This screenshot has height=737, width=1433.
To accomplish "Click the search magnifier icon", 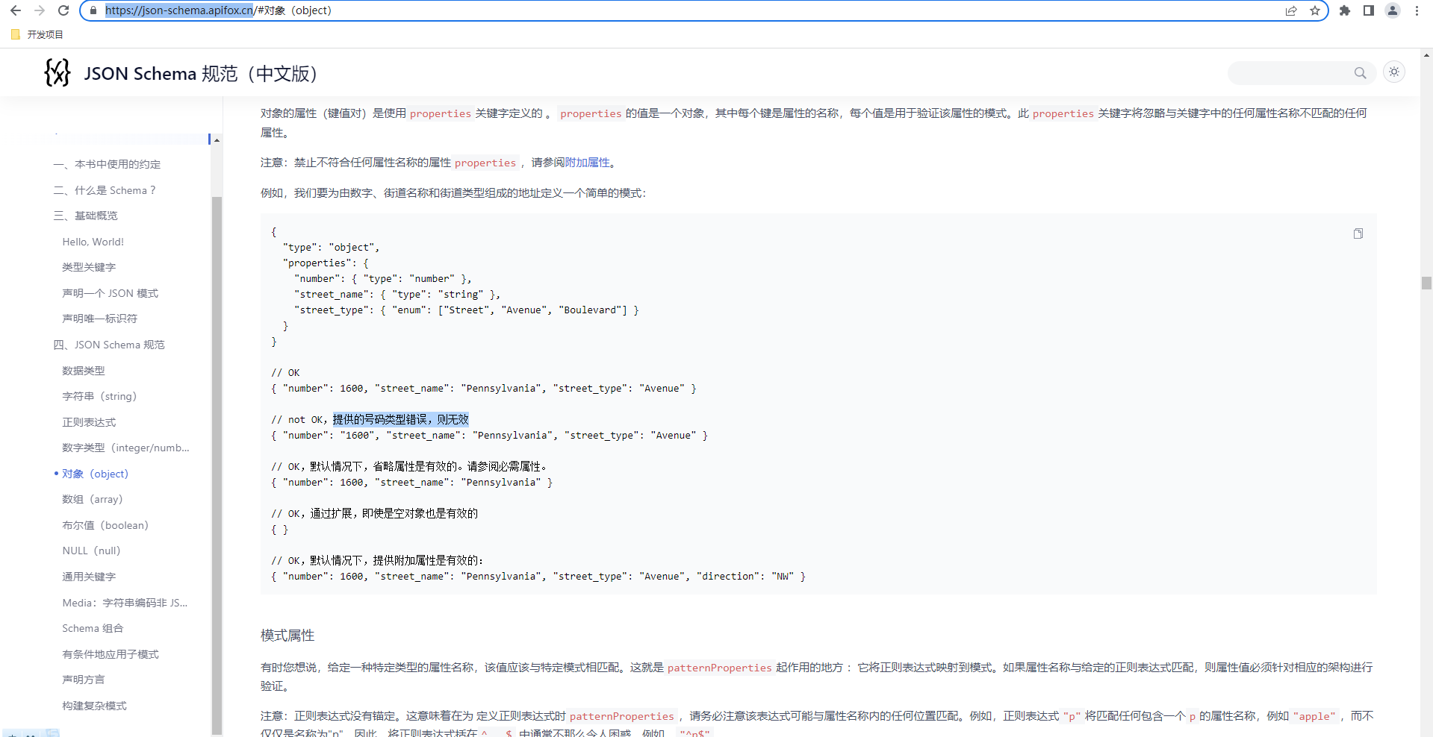I will [x=1360, y=72].
